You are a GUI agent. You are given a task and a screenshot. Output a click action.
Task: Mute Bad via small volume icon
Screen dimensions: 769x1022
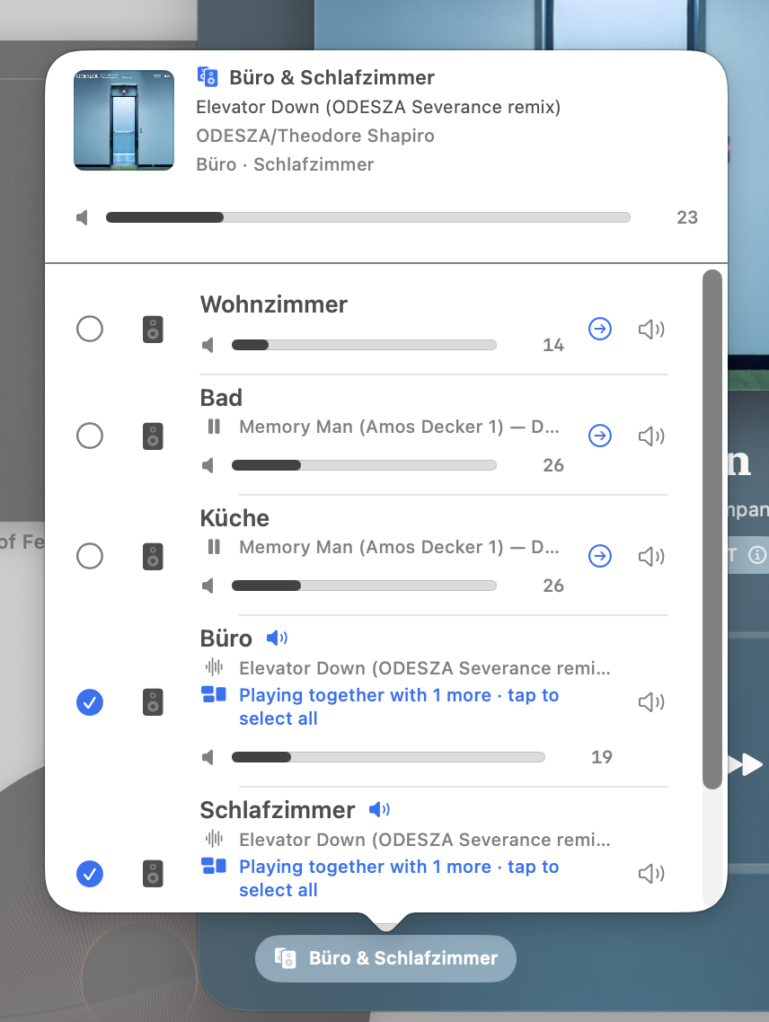coord(208,465)
